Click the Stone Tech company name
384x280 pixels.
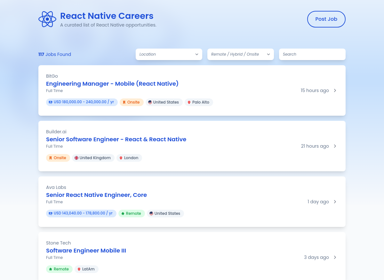click(x=59, y=243)
